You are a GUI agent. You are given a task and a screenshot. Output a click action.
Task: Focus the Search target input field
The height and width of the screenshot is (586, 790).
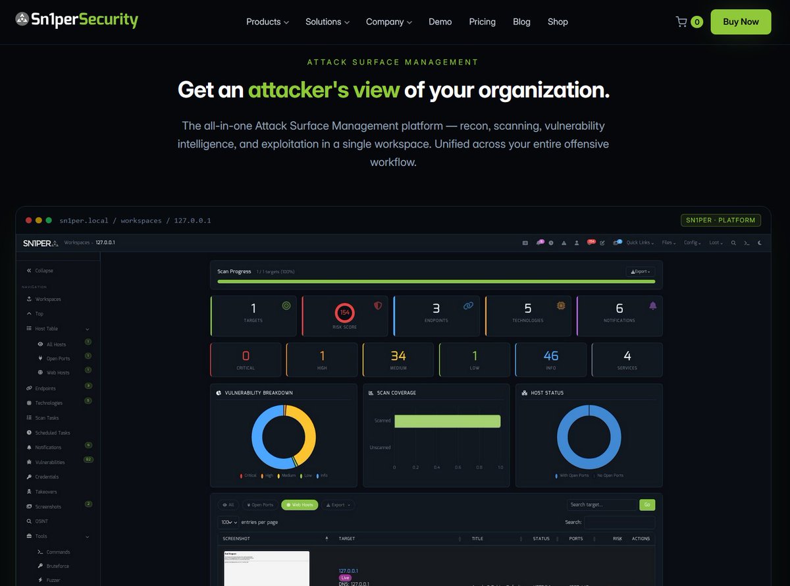602,505
